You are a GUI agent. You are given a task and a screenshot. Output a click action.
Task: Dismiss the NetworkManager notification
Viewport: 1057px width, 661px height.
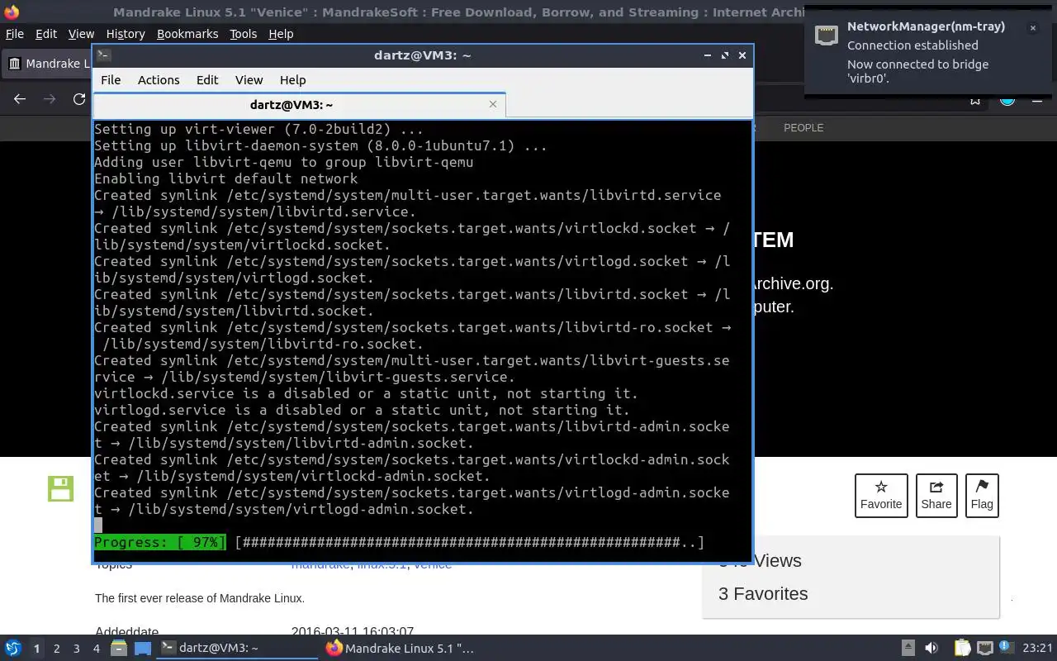(x=1032, y=28)
